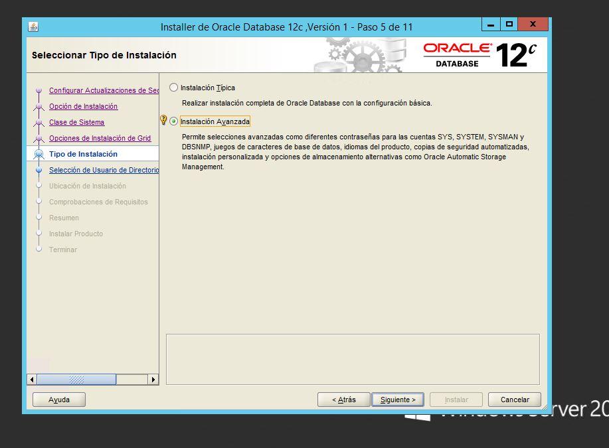Jump to Selección de Usuario de Directorio step
The height and width of the screenshot is (448, 609).
point(104,170)
